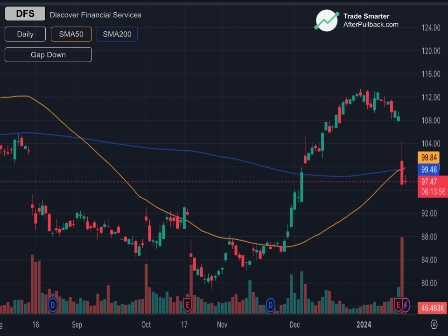The height and width of the screenshot is (336, 448).
Task: Open the chart settings hexagon icon
Action: coord(434,324)
